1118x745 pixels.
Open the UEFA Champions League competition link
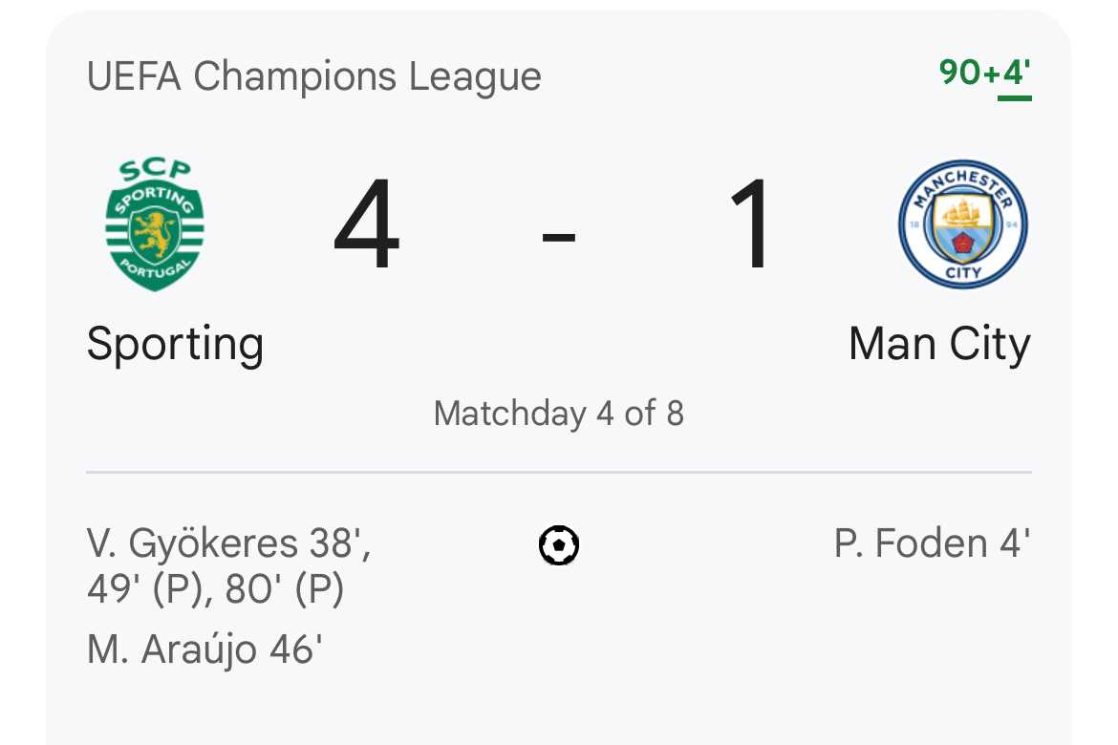click(313, 76)
